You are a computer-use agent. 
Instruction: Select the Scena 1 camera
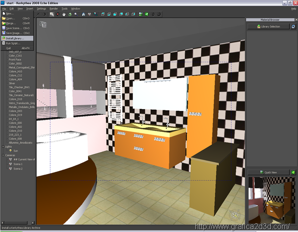17,164
